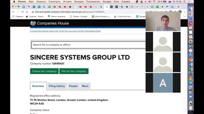Open Spotlight search in menu bar
Viewport: 204px width, 114px height.
[x=185, y=2]
